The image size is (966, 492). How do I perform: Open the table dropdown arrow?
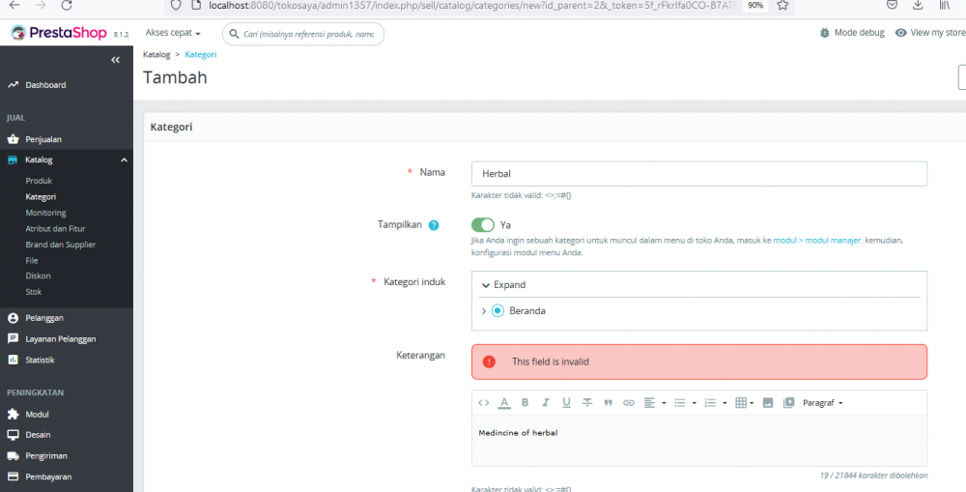[x=752, y=403]
